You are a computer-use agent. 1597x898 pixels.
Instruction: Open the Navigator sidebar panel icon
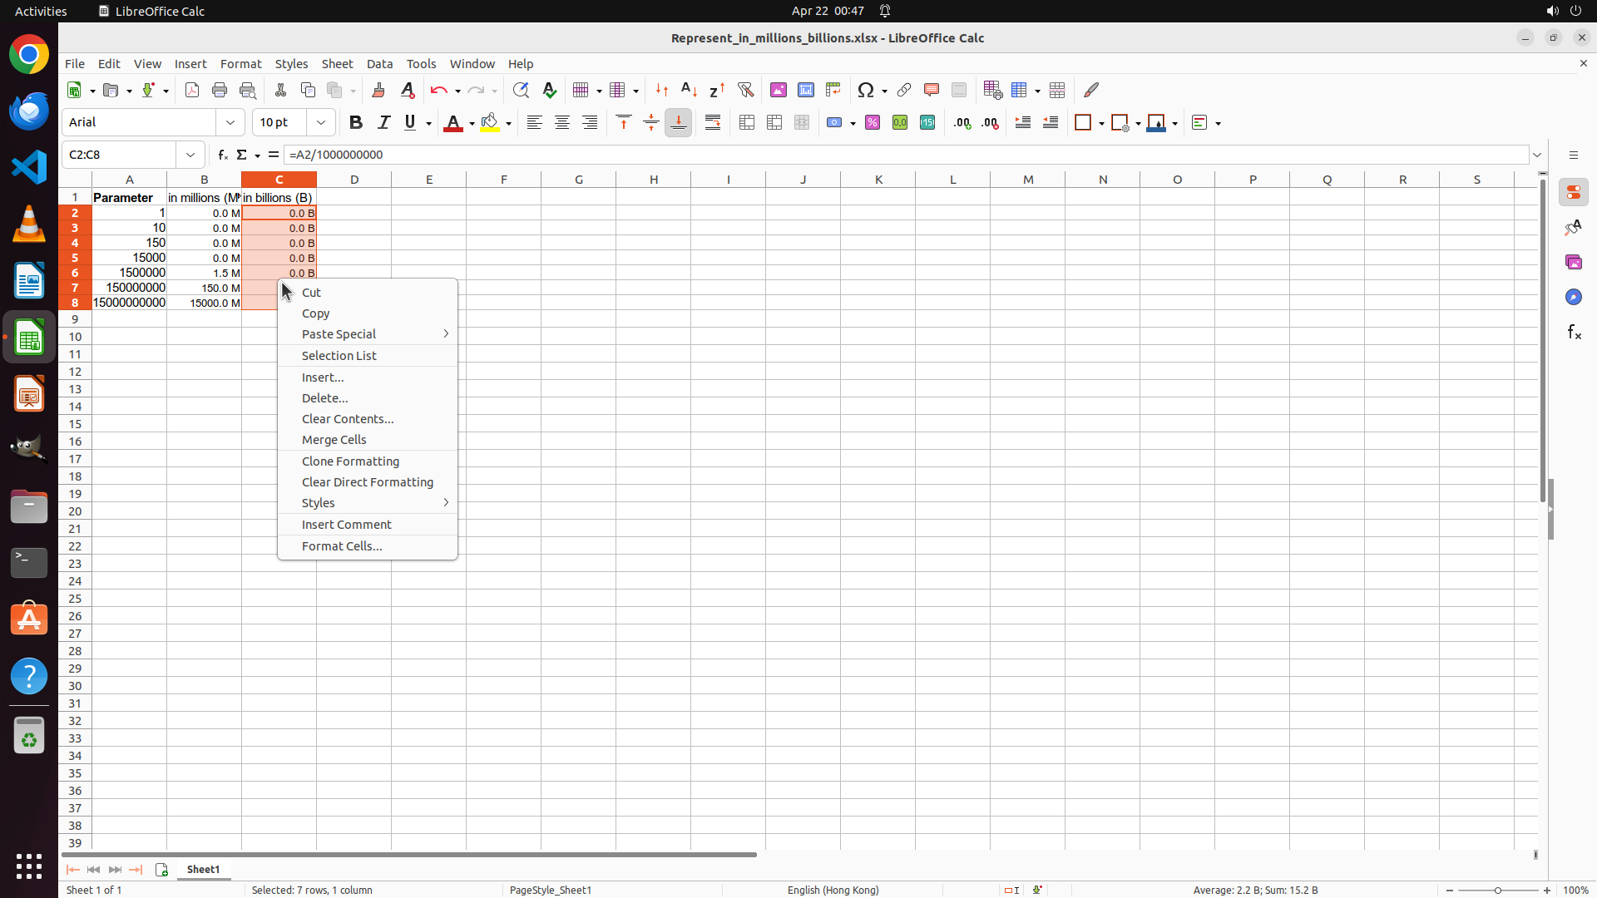pos(1573,297)
